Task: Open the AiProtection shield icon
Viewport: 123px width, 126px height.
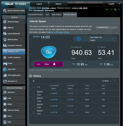Action: click(x=5, y=40)
